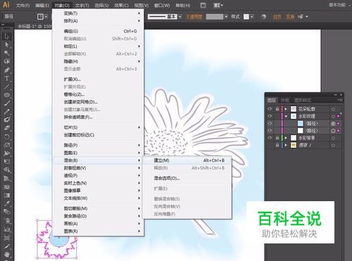Select the Mesh tool
352x261 pixels.
click(6, 187)
